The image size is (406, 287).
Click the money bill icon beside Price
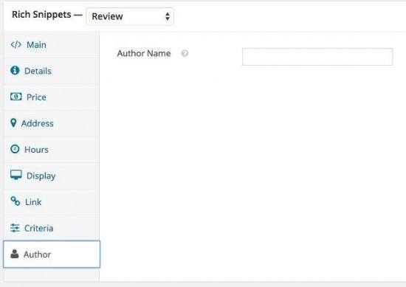coord(16,97)
